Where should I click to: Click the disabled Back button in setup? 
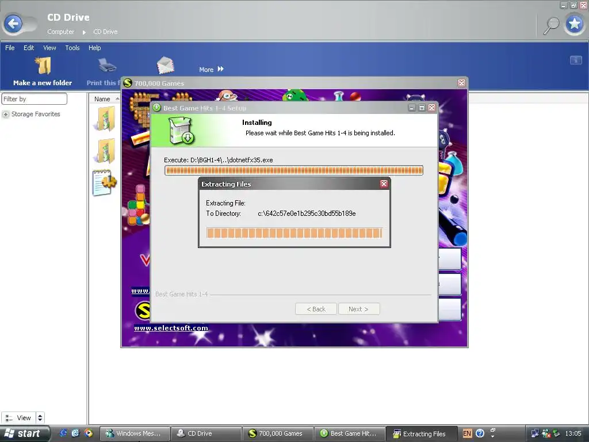[316, 309]
